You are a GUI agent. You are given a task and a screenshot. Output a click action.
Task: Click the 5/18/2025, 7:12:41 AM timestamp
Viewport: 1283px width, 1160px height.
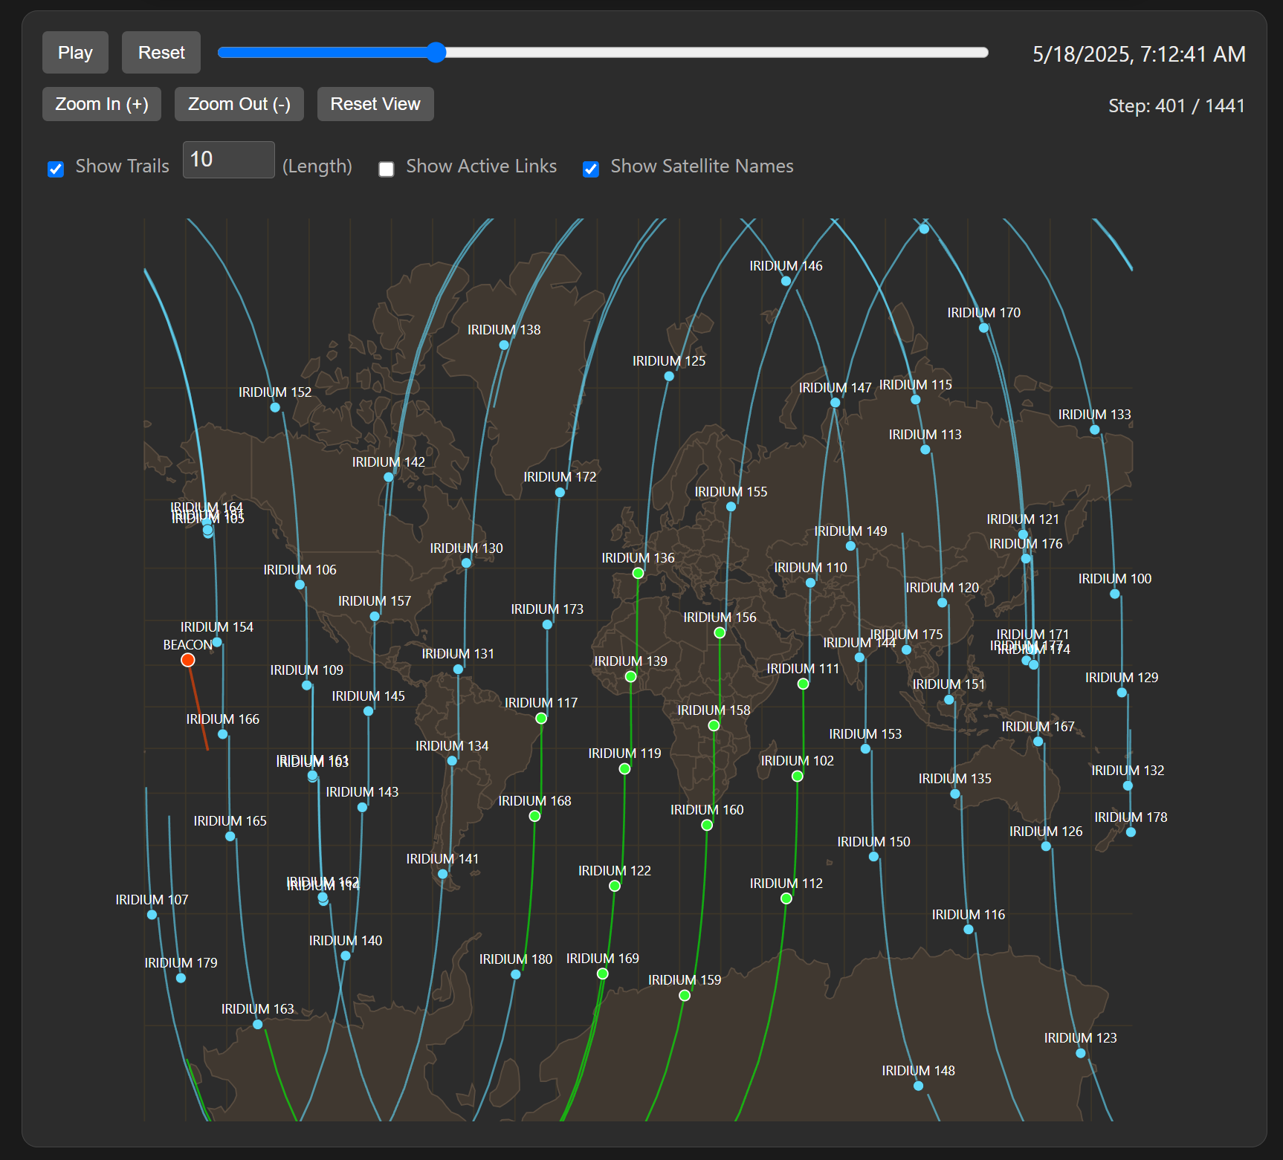(1139, 54)
